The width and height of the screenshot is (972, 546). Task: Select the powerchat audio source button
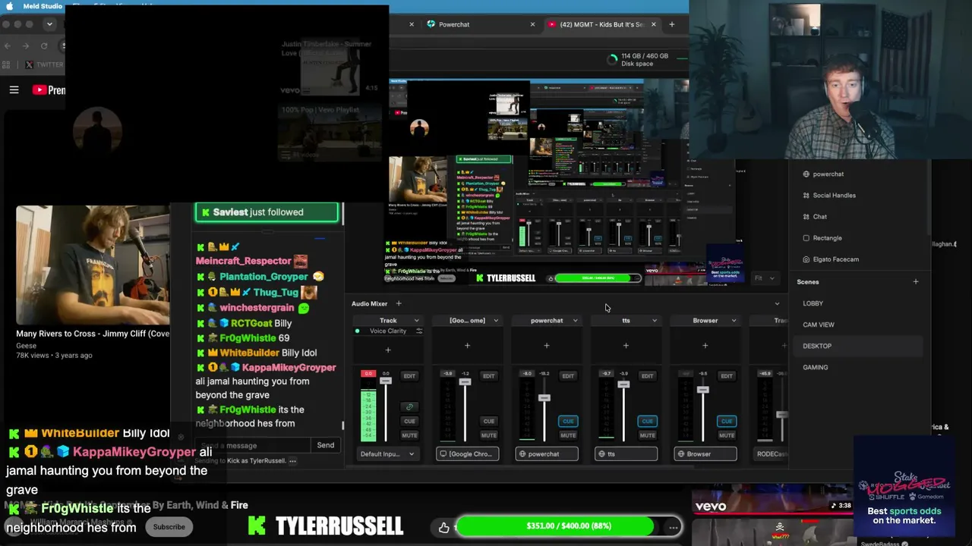547,454
